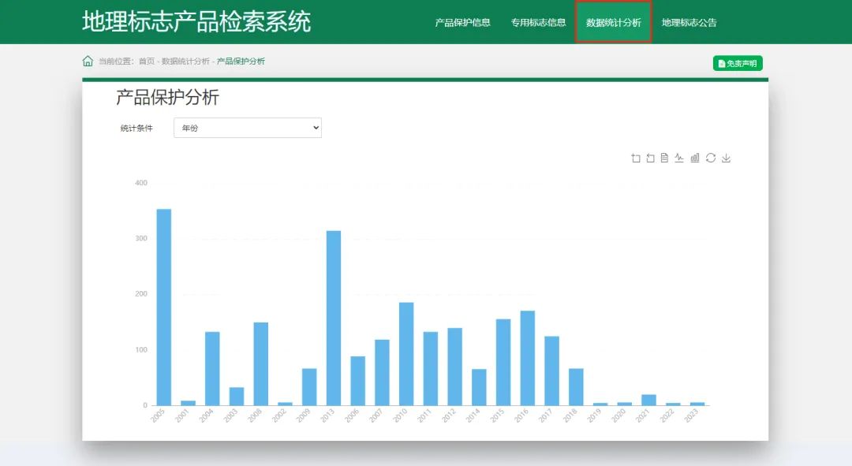
Task: Click x-axis label 2002
Action: tap(278, 416)
